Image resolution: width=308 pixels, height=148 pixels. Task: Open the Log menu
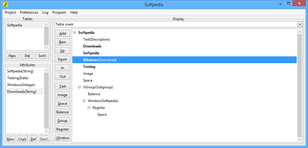(45, 12)
